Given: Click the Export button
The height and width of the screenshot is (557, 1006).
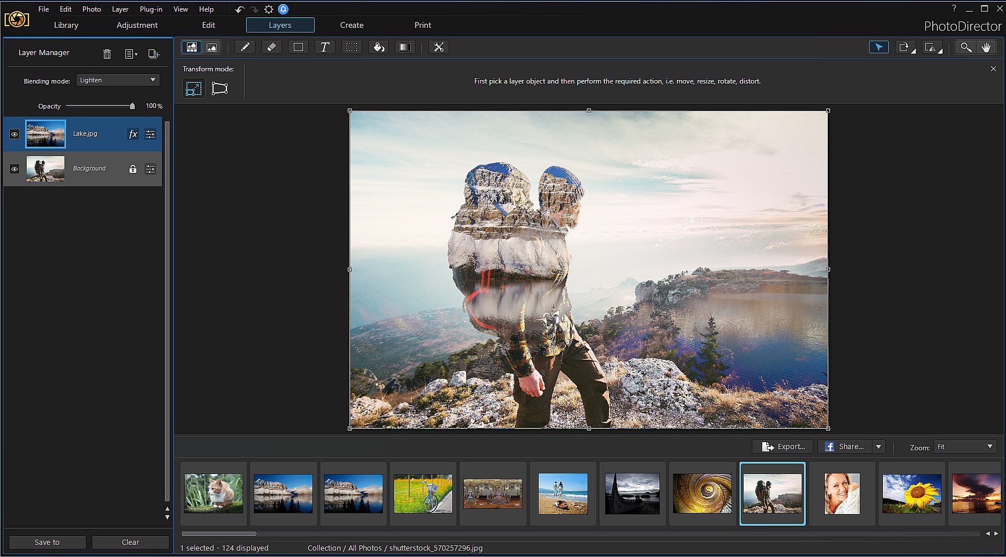Looking at the screenshot, I should point(783,447).
